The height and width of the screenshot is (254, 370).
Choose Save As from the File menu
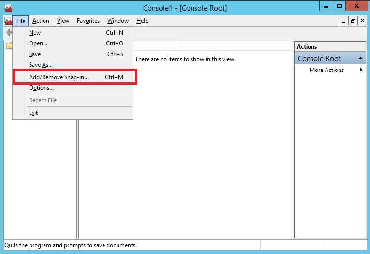[x=41, y=65]
